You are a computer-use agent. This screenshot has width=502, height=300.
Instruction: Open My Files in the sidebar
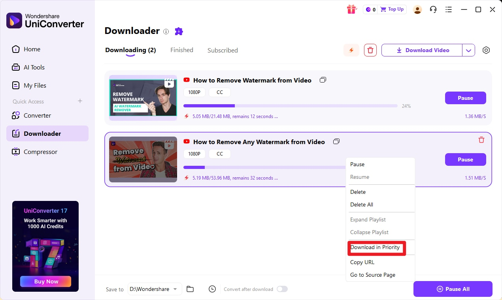47,86
